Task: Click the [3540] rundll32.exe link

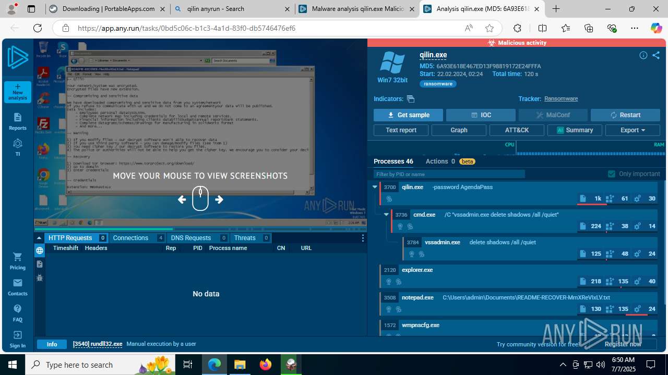Action: click(98, 344)
